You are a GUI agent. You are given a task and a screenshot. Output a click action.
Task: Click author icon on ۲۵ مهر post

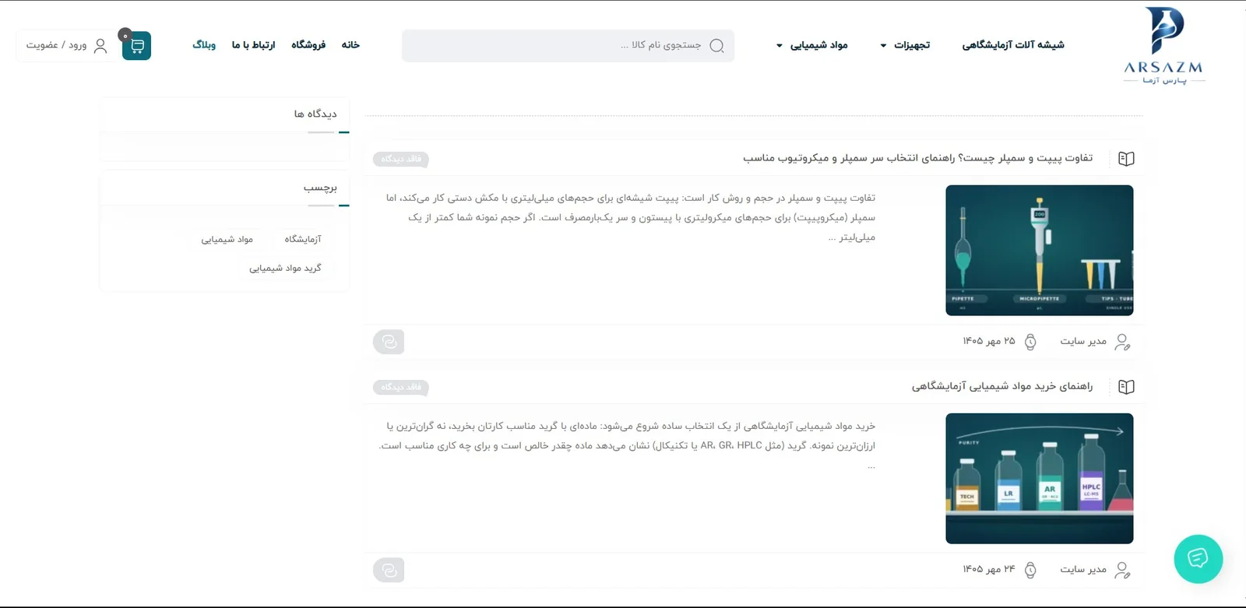[1122, 342]
